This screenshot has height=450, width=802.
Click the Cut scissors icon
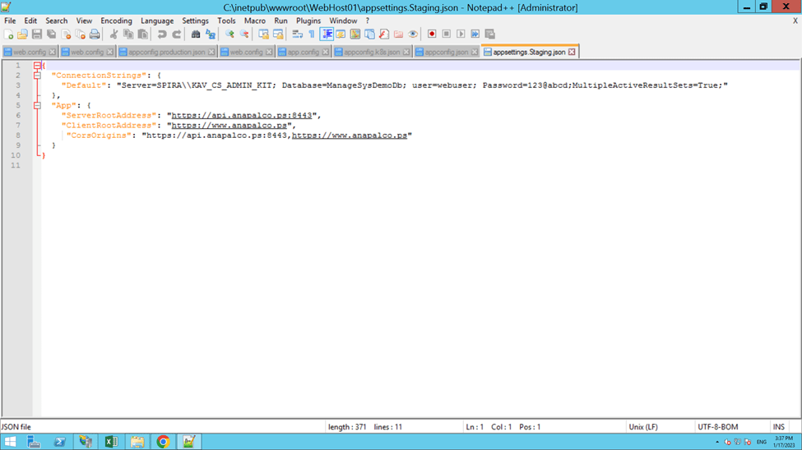coord(114,34)
